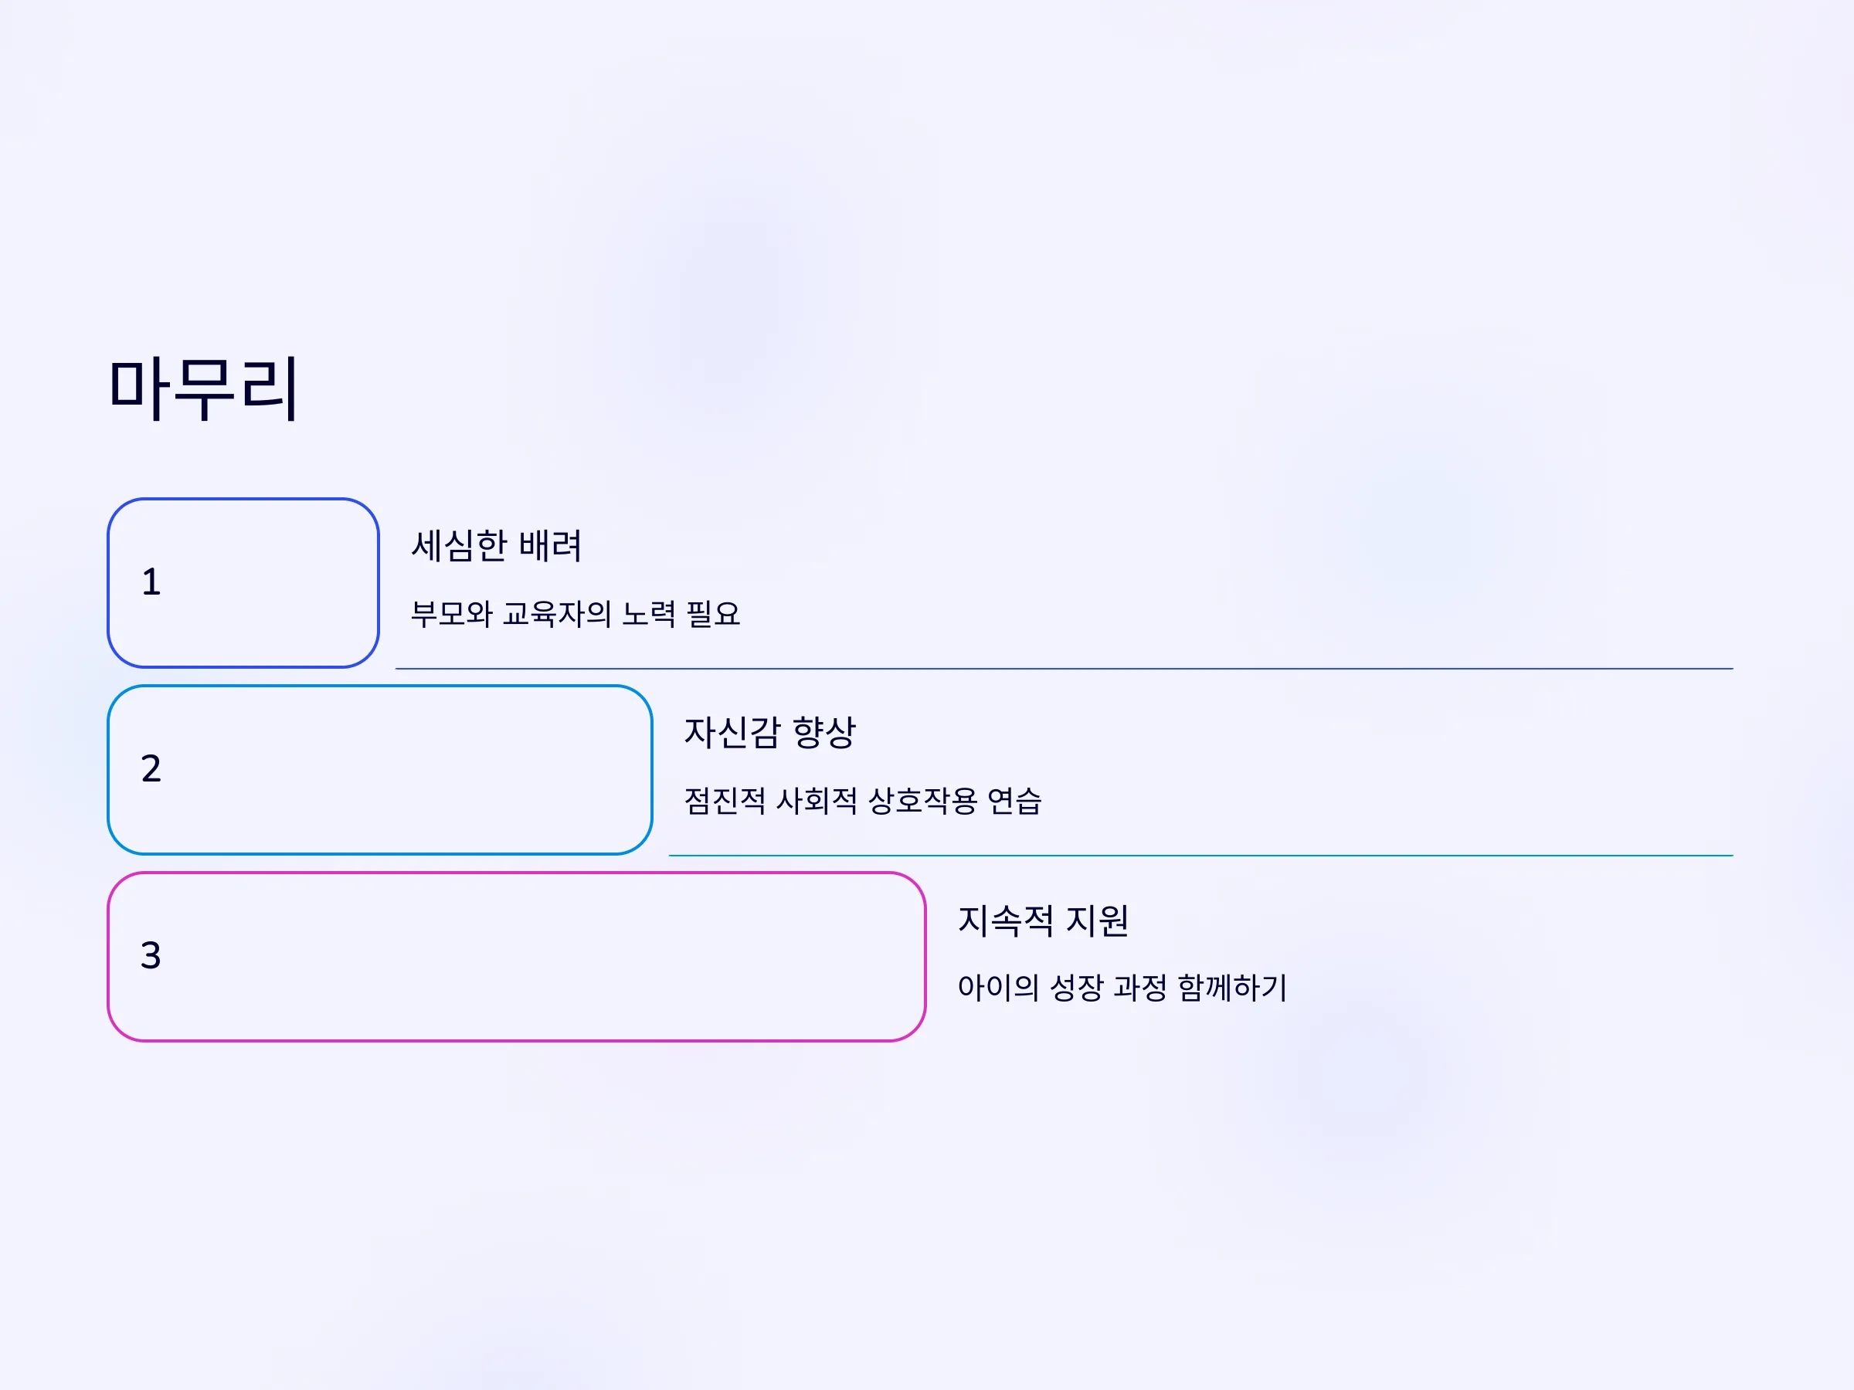
Task: Click the heading 자신감 향상
Action: [770, 733]
